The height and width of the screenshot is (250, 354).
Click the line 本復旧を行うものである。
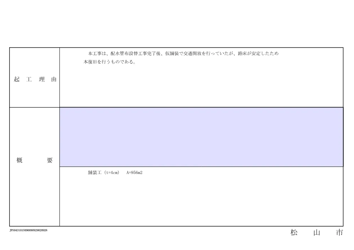[110, 62]
